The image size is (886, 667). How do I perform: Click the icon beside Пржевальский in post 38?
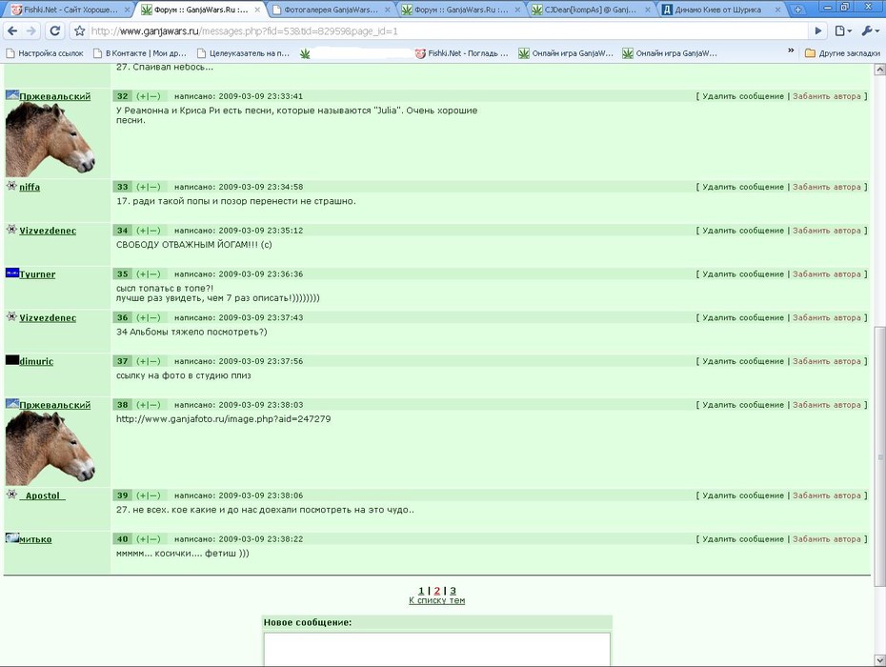tap(11, 404)
